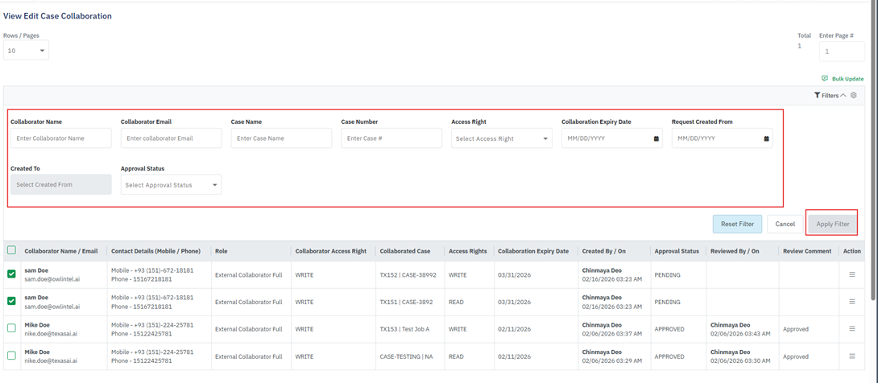Uncheck the sam Doe CASE-38992 row checkbox

point(11,274)
